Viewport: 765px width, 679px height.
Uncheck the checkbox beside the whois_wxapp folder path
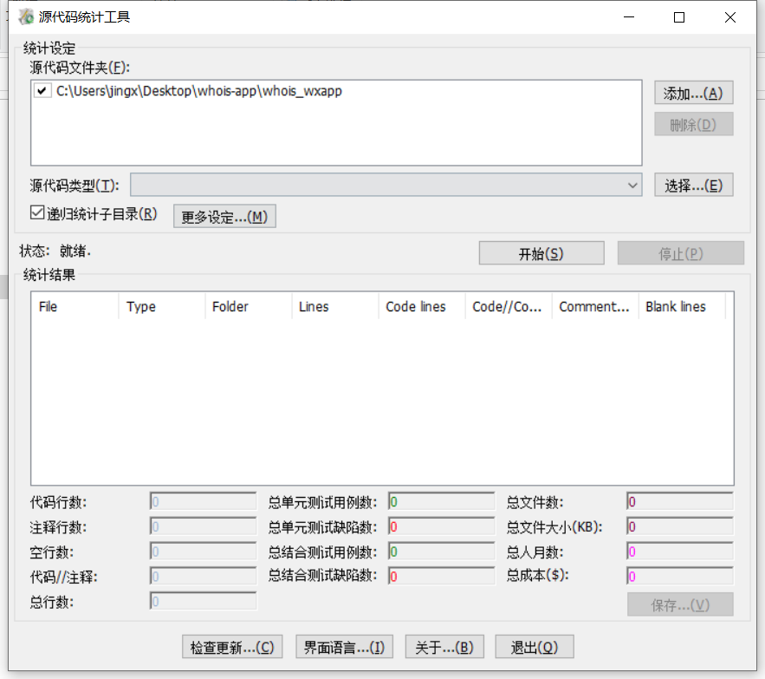tap(42, 90)
